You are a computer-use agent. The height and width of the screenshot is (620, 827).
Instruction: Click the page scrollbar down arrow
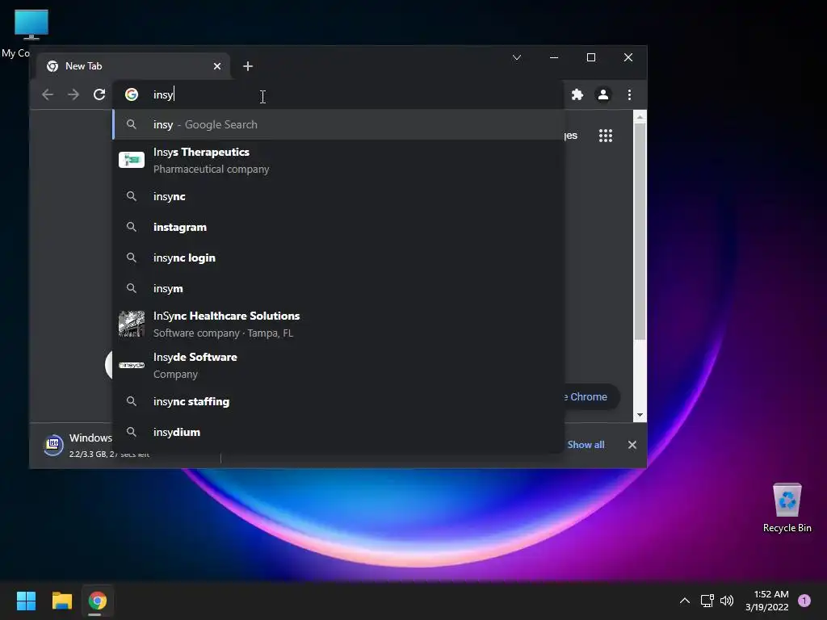point(640,415)
